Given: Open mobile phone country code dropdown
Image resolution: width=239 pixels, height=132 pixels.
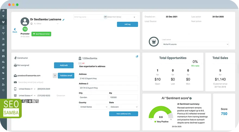Looking at the screenshot, I should click(27, 89).
